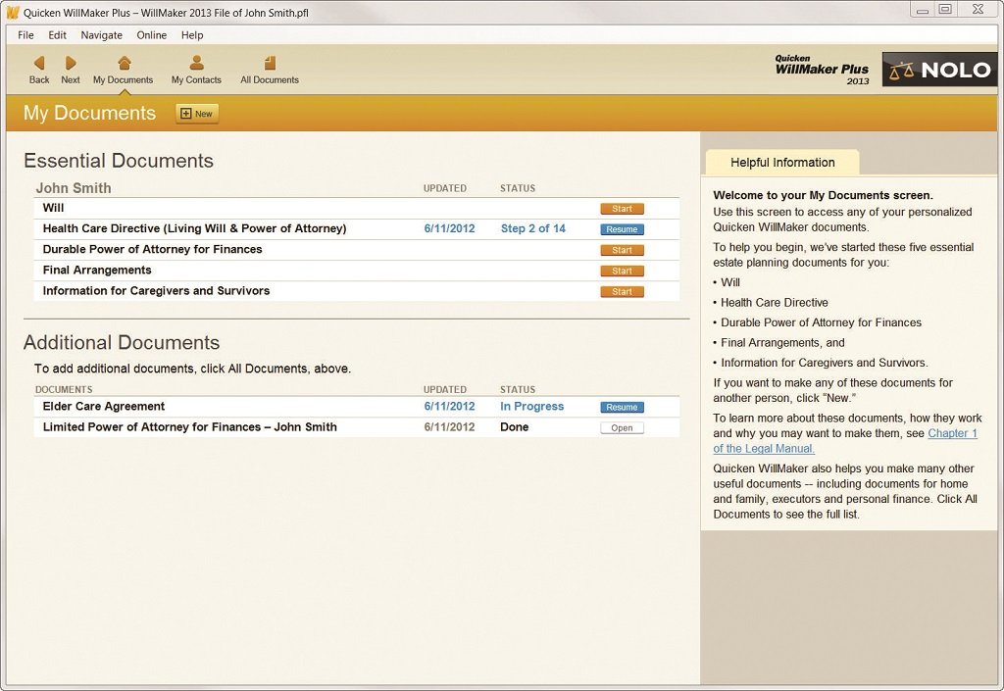Click the NOLO logo

click(x=938, y=70)
